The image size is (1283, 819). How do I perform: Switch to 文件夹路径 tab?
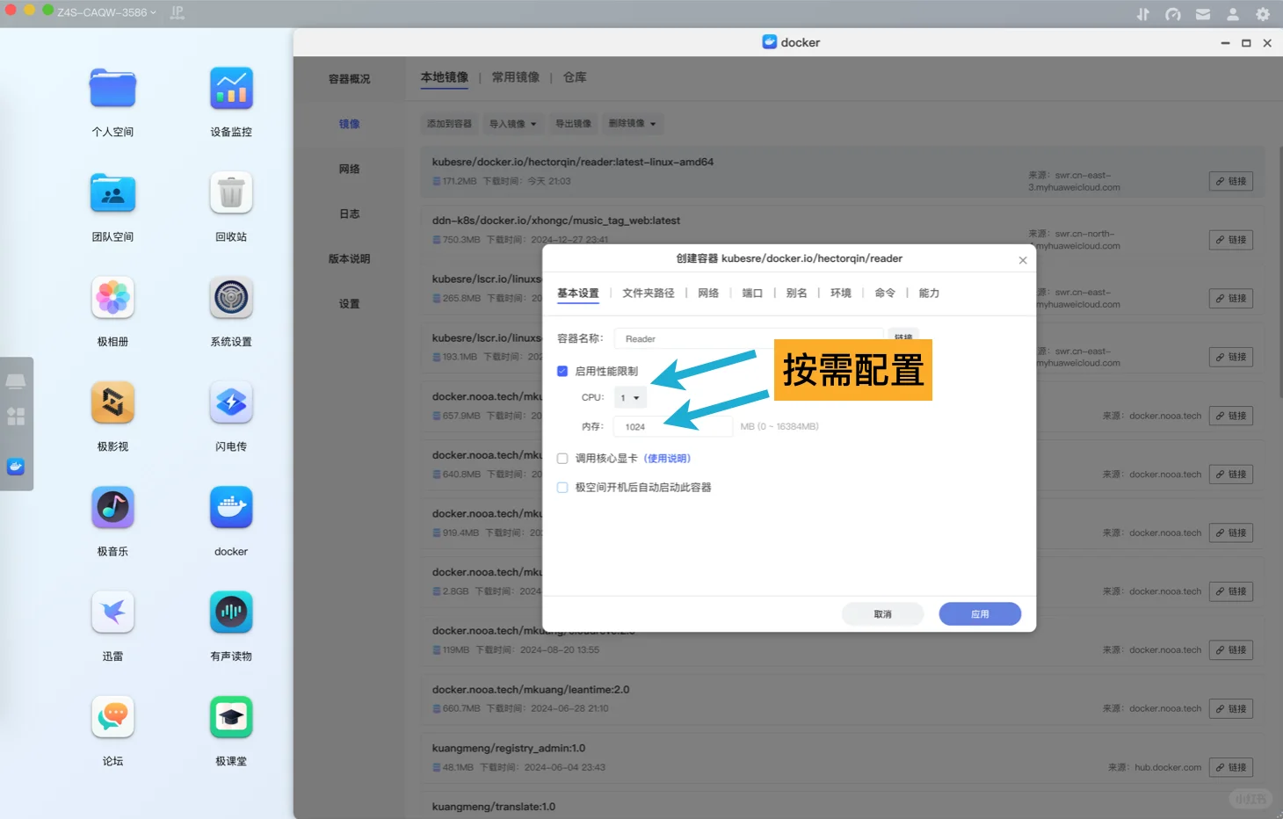point(649,294)
